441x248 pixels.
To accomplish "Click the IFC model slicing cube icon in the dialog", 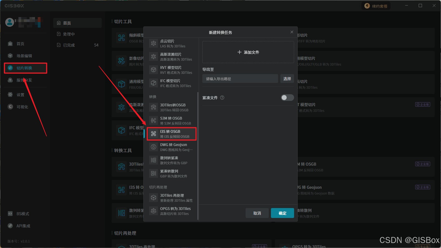I will [154, 83].
